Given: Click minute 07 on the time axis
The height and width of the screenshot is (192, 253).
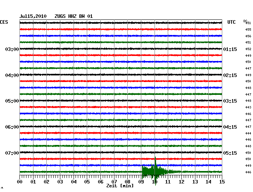Looking at the screenshot, I should (114, 182).
